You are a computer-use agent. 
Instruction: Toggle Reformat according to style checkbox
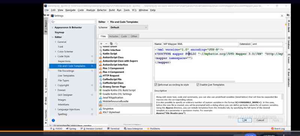point(156,85)
